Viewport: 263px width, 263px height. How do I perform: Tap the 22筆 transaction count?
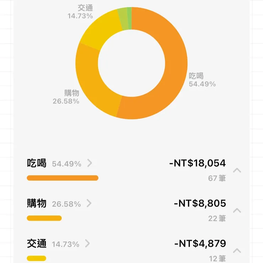[x=217, y=219]
